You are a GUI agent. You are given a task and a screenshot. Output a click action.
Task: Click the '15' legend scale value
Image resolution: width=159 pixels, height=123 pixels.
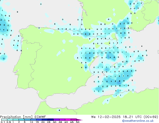click(37, 122)
